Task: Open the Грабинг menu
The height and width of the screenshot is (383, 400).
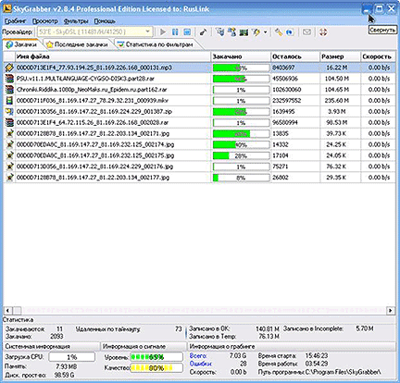Action: pos(15,21)
